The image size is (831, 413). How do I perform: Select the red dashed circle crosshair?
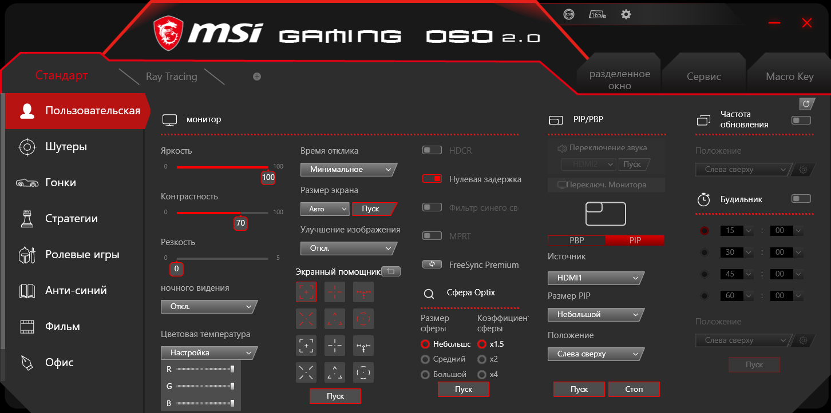363,318
